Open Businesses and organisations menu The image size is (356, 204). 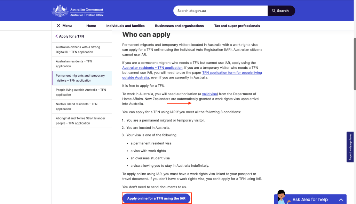tap(179, 26)
